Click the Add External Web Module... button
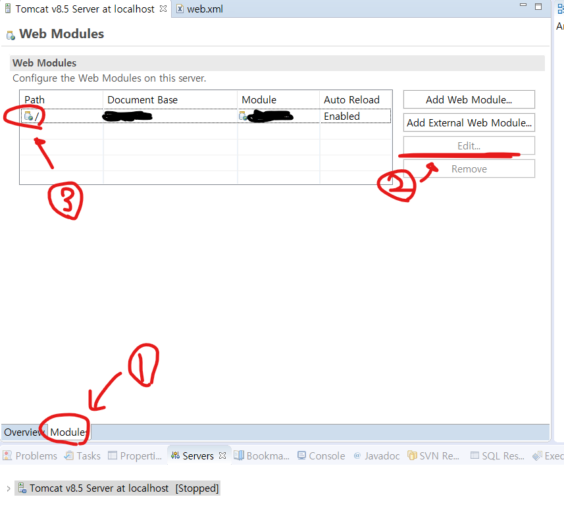The height and width of the screenshot is (520, 564). click(469, 122)
